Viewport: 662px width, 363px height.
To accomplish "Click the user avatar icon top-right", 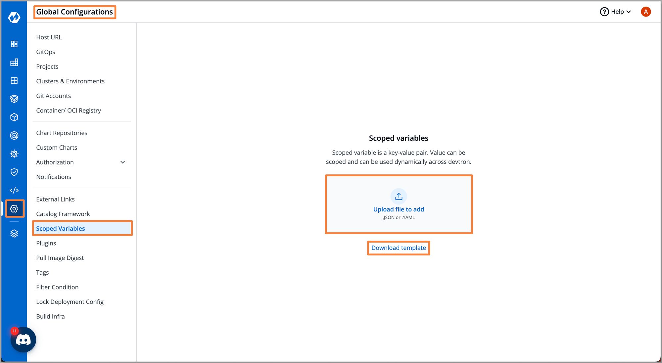I will point(647,12).
